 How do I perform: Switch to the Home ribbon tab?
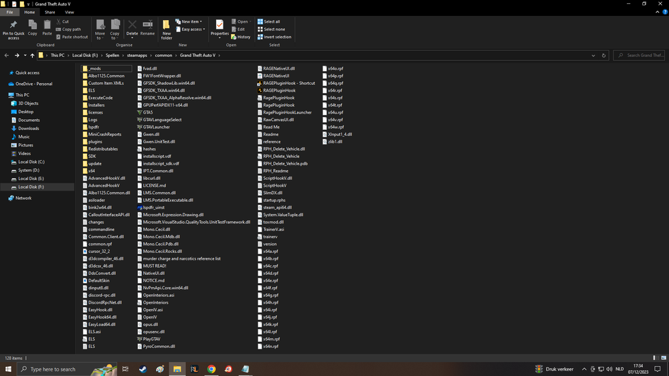pos(29,12)
